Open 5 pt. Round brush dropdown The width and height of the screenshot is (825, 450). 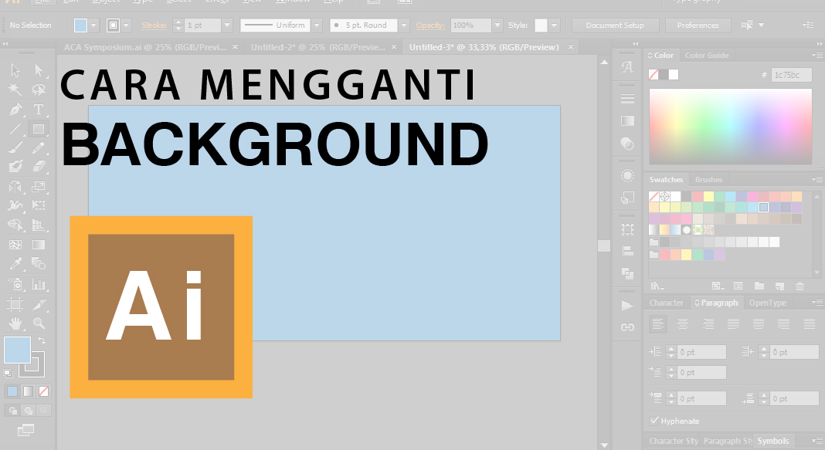click(x=404, y=25)
